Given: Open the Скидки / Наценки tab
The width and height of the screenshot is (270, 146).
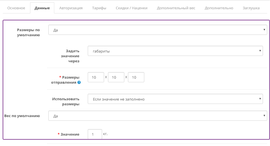Looking at the screenshot, I should tap(131, 8).
